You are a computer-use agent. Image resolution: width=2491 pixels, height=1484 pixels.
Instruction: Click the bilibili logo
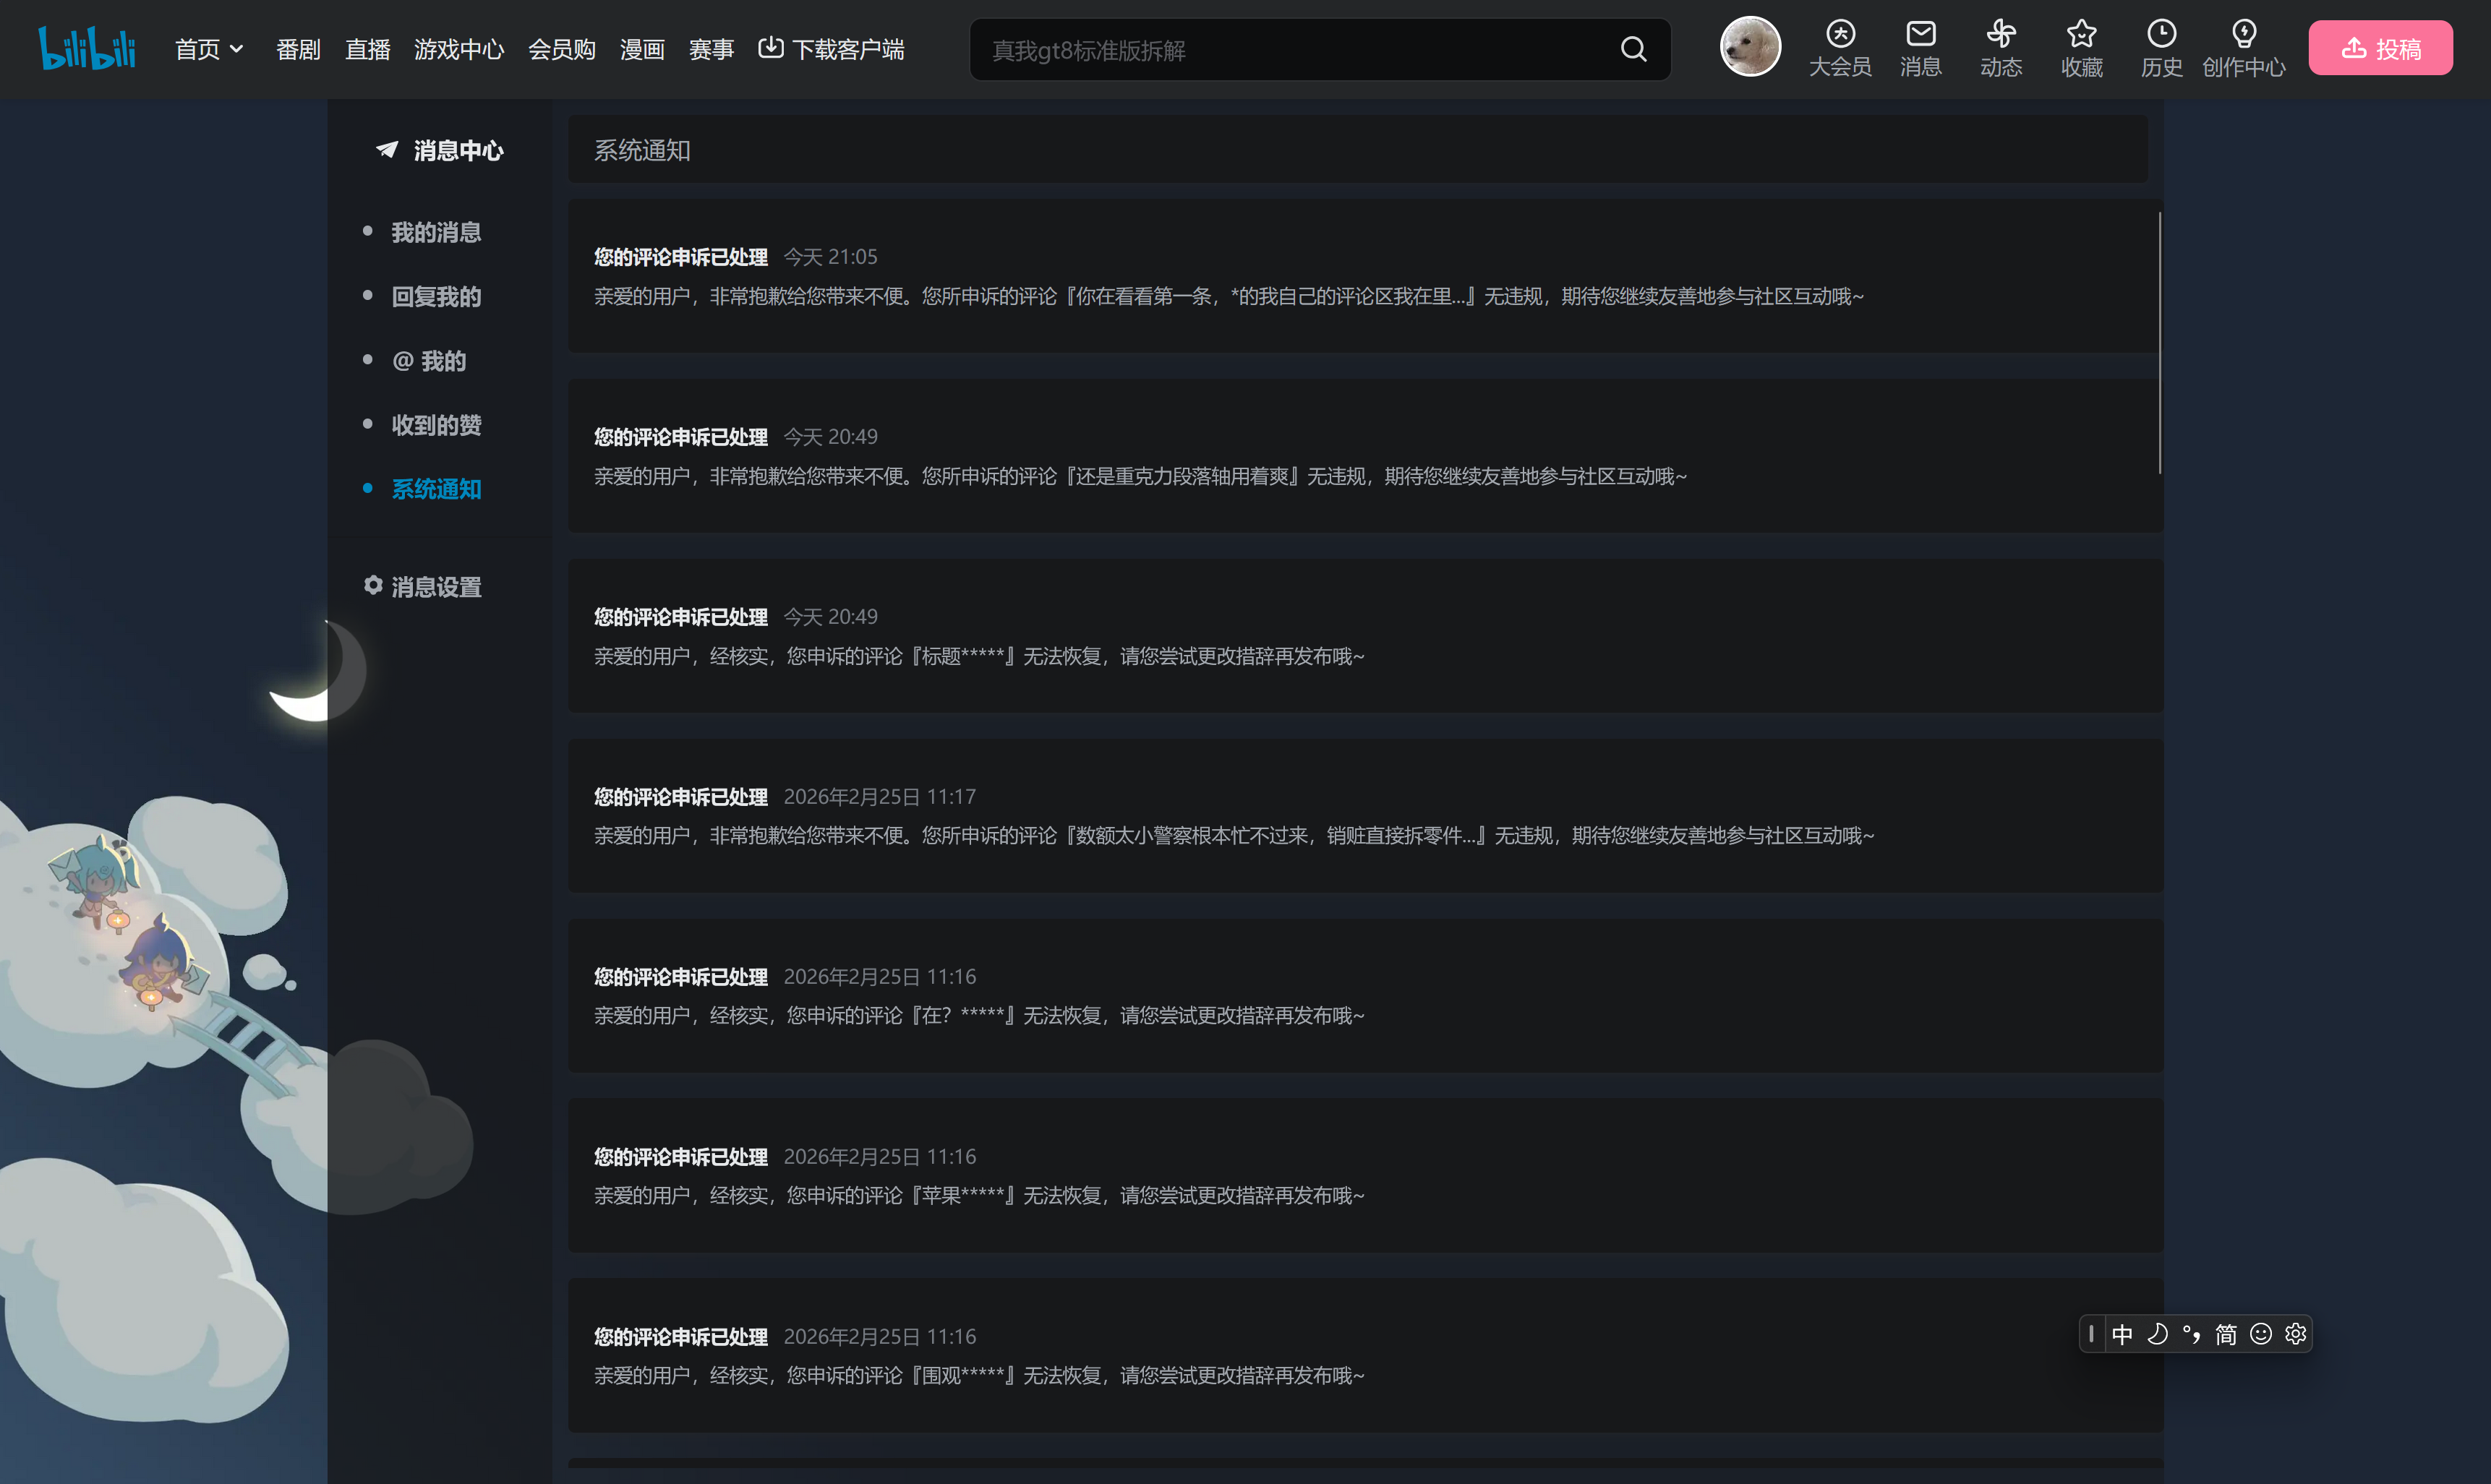[86, 48]
